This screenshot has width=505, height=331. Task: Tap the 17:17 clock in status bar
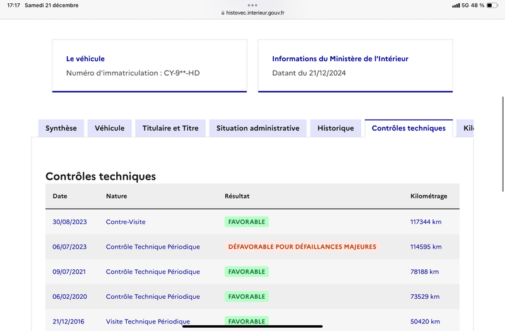(13, 5)
